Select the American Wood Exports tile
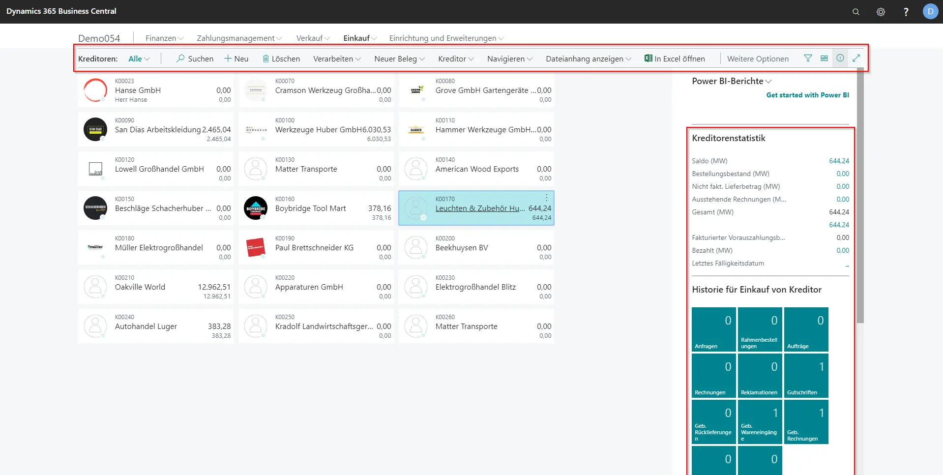 point(476,169)
